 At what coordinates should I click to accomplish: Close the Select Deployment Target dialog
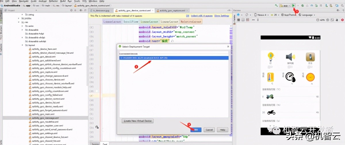[228, 46]
